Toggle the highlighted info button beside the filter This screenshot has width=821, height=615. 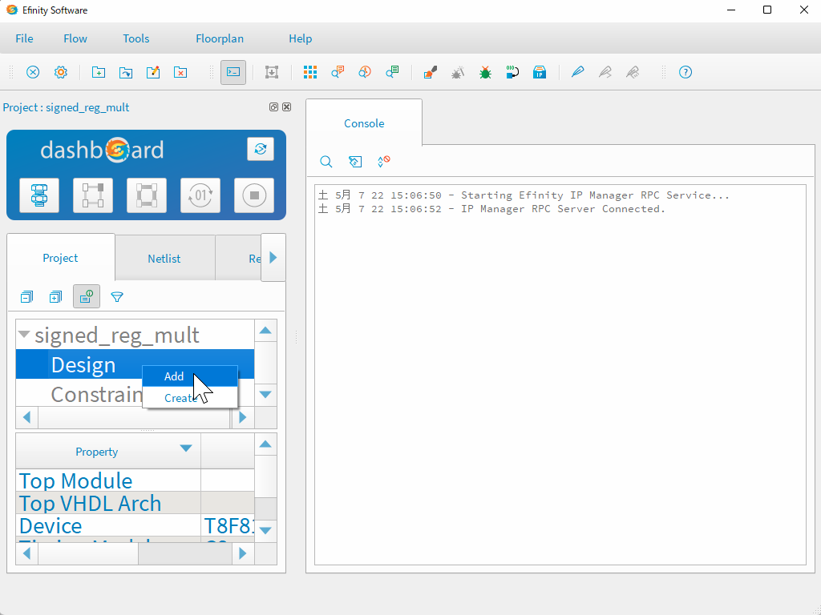click(x=87, y=297)
